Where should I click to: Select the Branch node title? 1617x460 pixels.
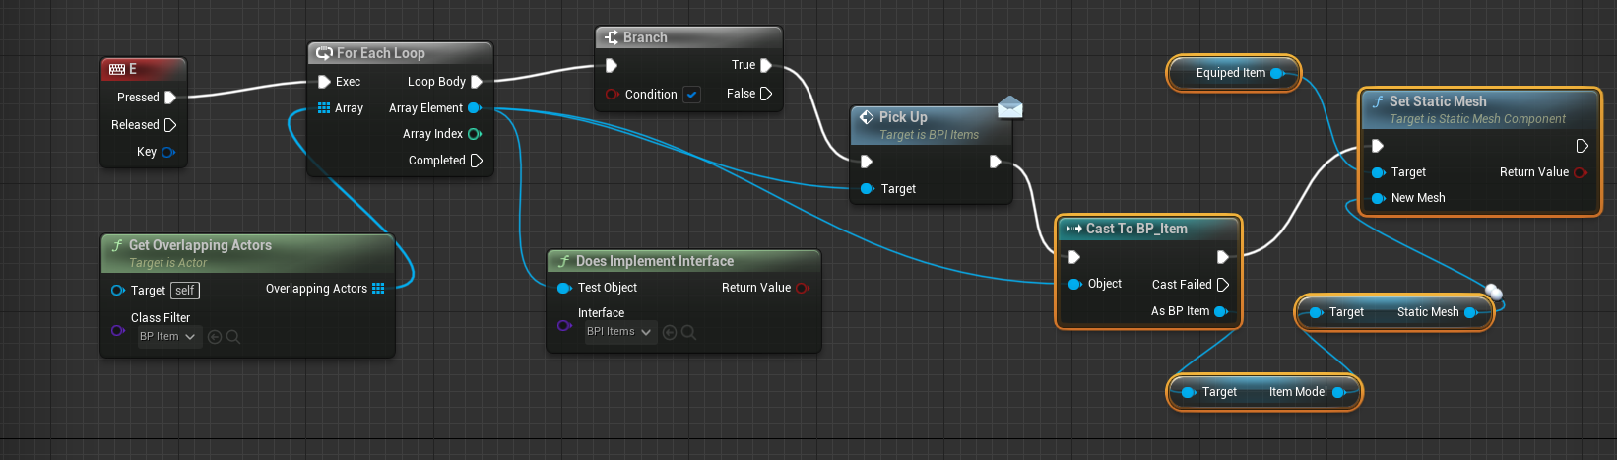645,37
